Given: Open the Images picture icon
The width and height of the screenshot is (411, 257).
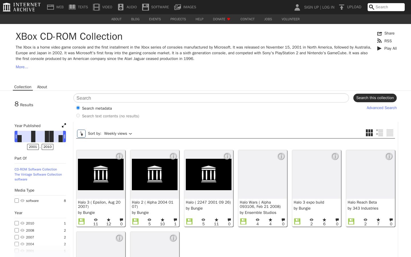Looking at the screenshot, I should point(178,7).
